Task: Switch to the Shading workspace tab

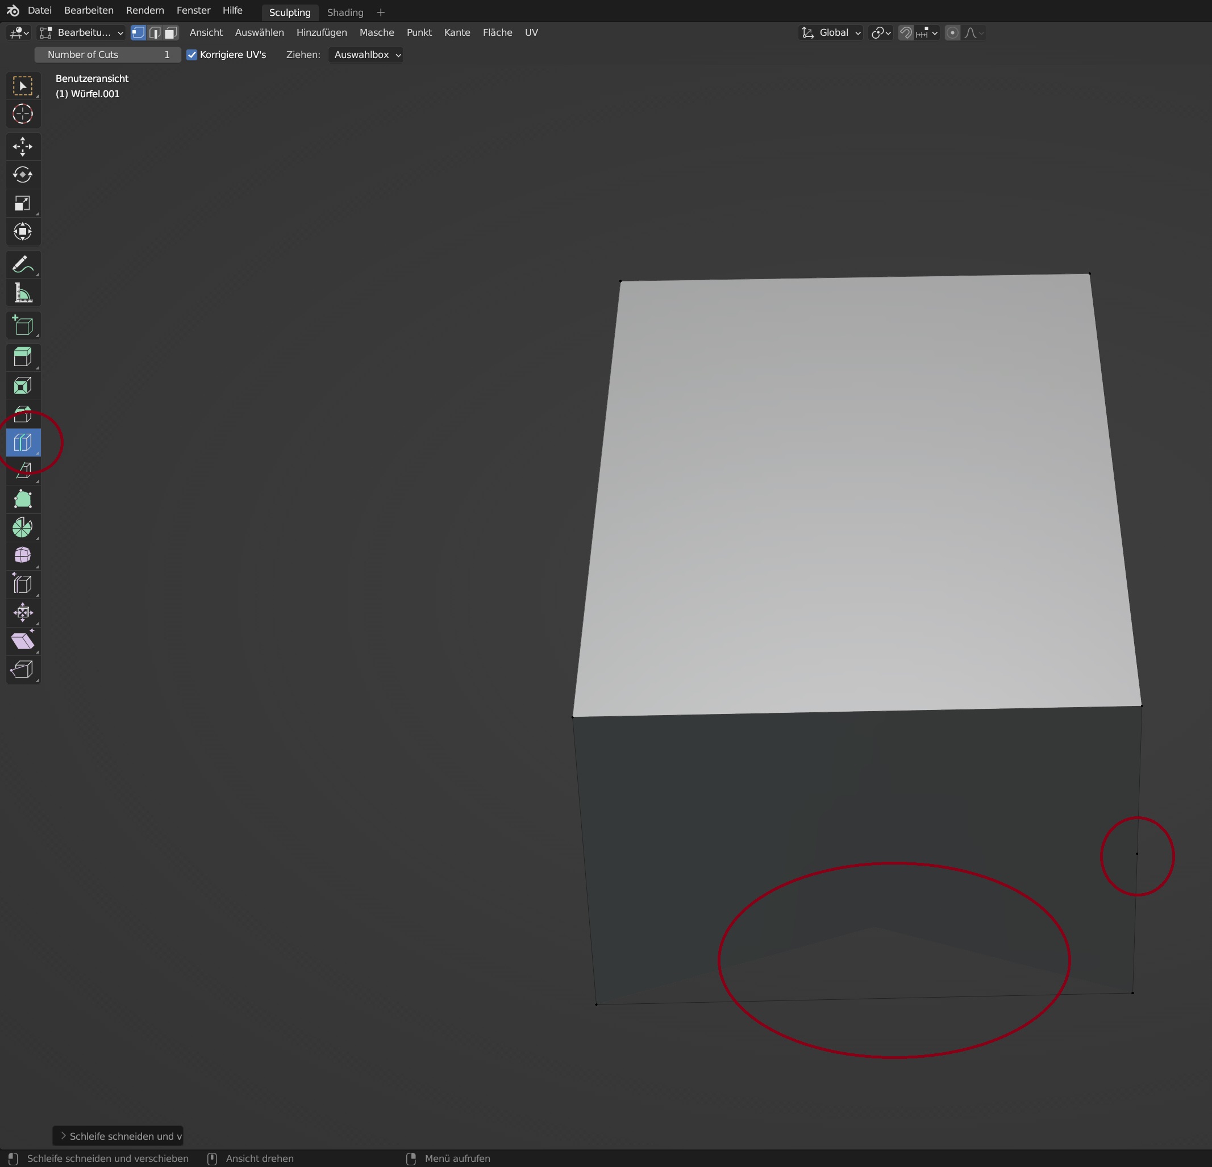Action: click(x=345, y=13)
